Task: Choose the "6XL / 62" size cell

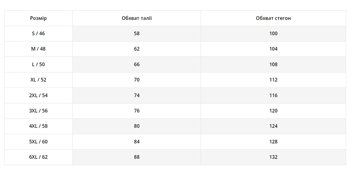Action: click(x=38, y=157)
